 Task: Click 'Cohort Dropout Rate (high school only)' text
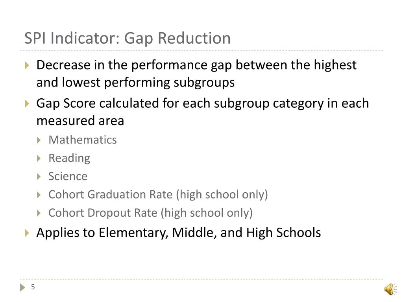point(151,213)
